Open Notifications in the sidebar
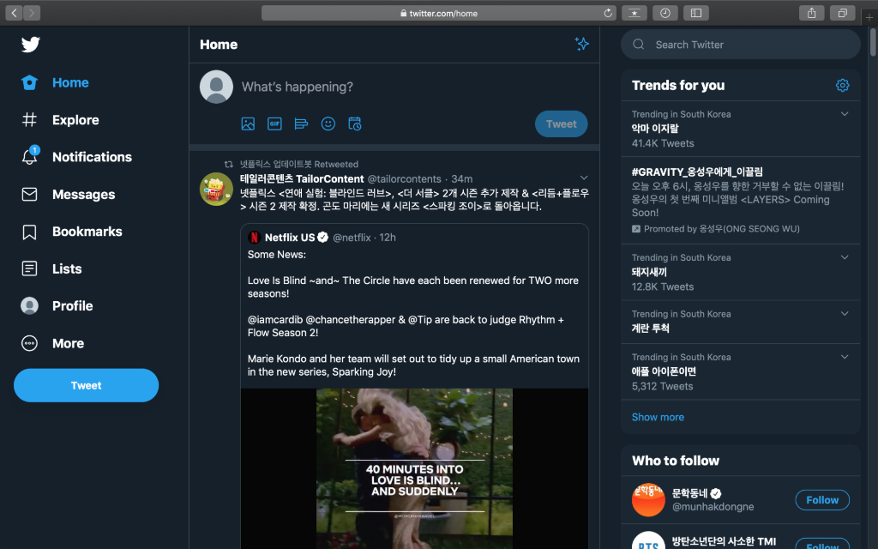This screenshot has height=549, width=878. [x=76, y=157]
